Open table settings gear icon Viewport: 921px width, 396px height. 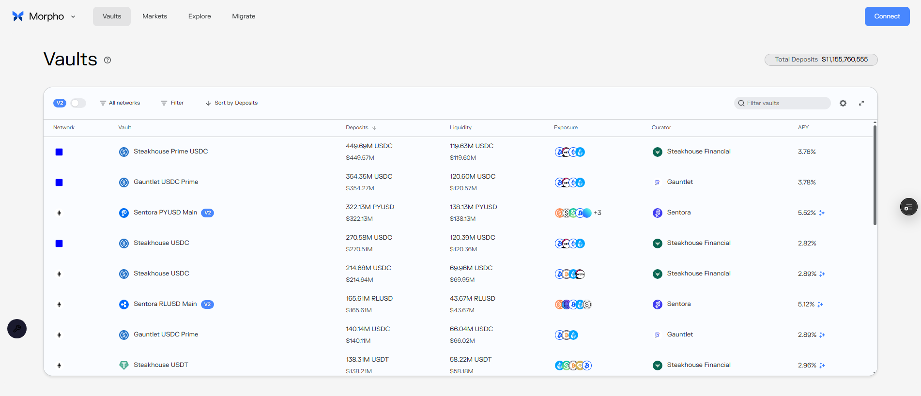pyautogui.click(x=843, y=103)
